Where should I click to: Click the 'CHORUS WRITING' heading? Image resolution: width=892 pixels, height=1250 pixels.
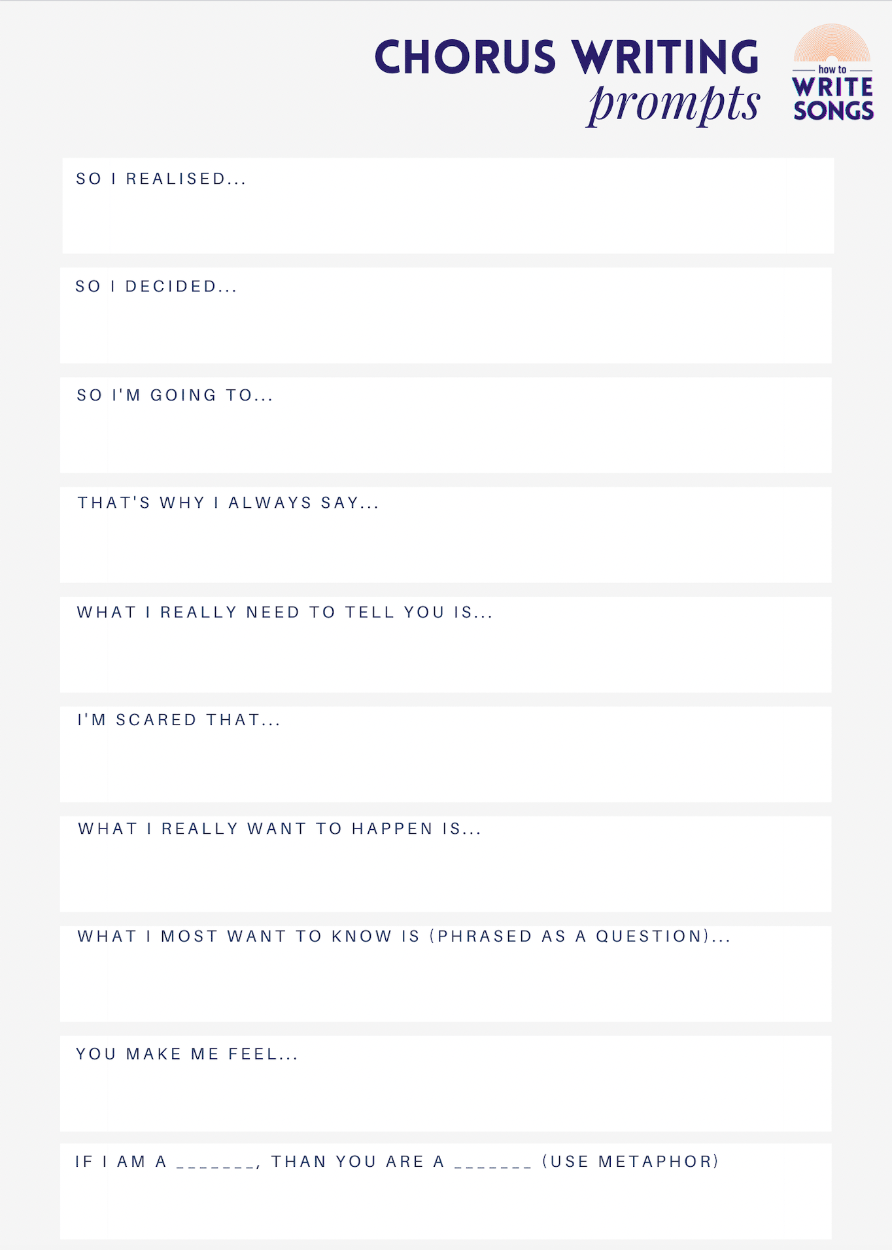(x=566, y=57)
